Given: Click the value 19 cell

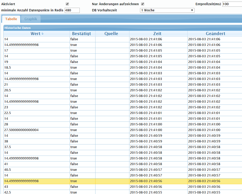Looking at the screenshot, I should [37, 62].
